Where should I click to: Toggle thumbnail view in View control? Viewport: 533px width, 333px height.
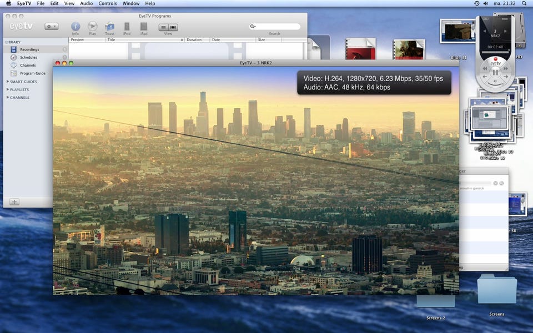coord(173,27)
